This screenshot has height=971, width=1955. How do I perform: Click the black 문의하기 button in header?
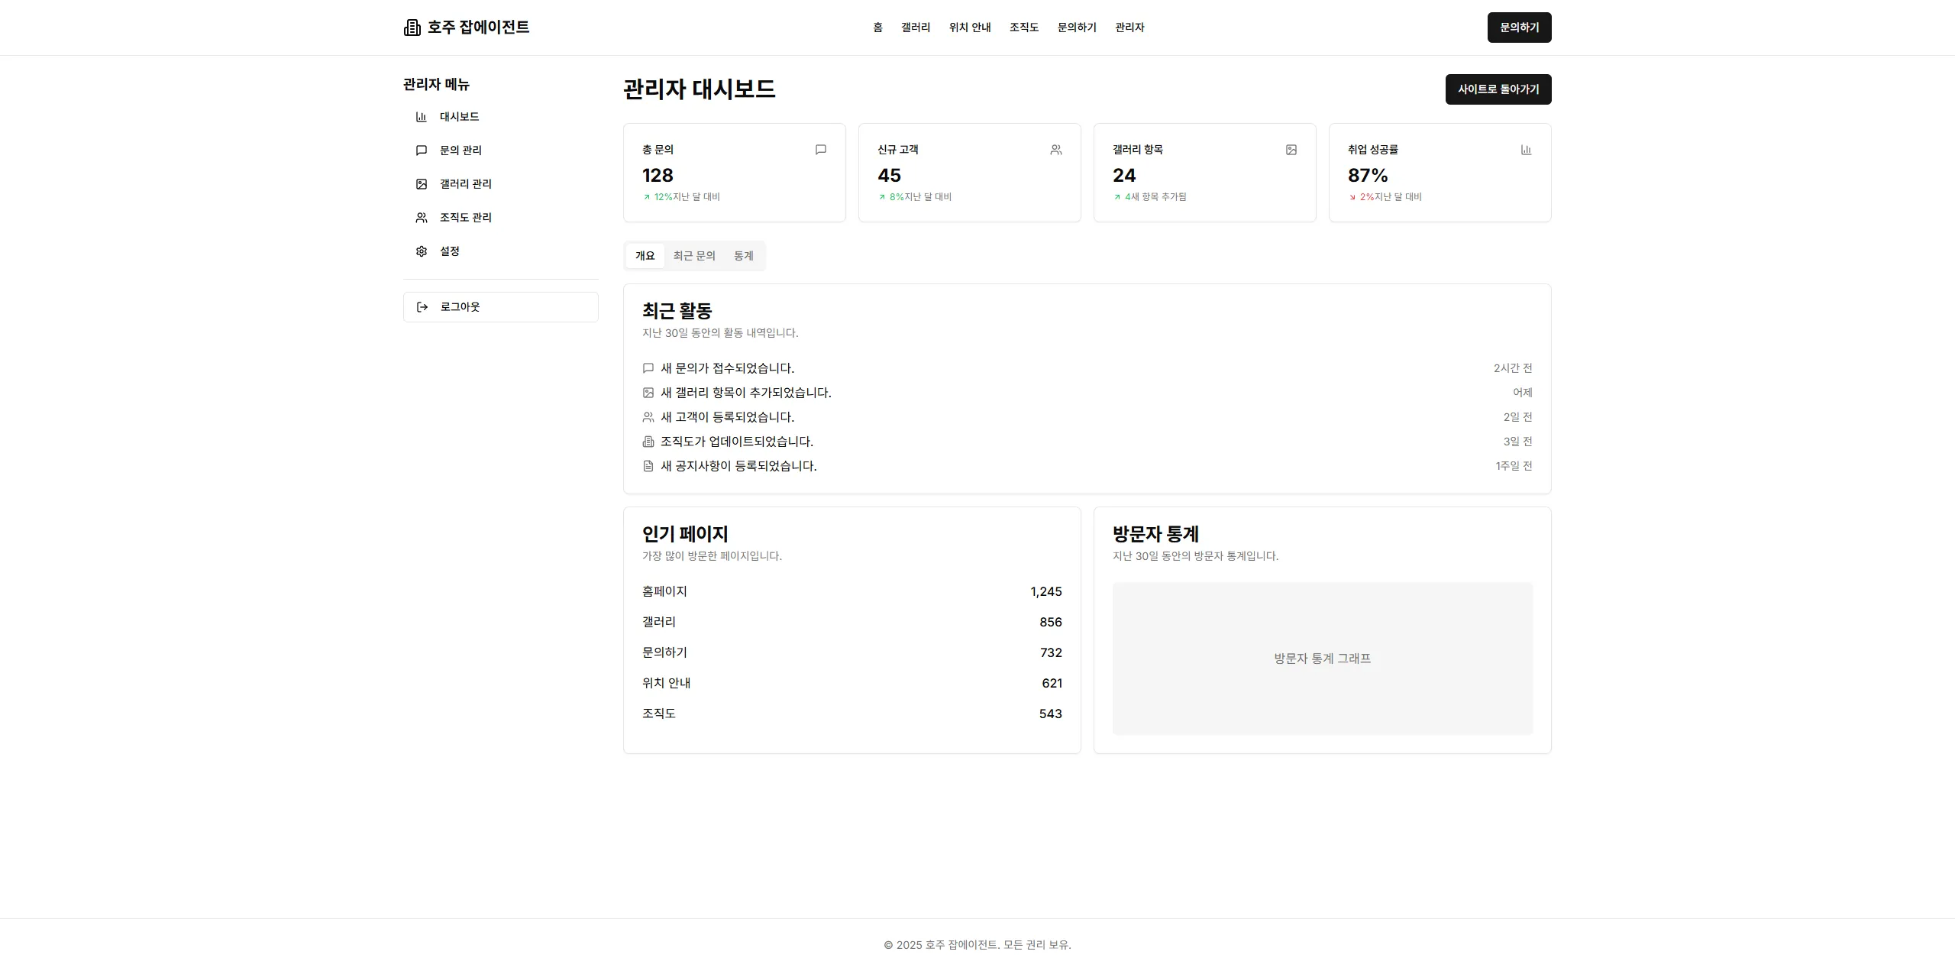(x=1519, y=28)
